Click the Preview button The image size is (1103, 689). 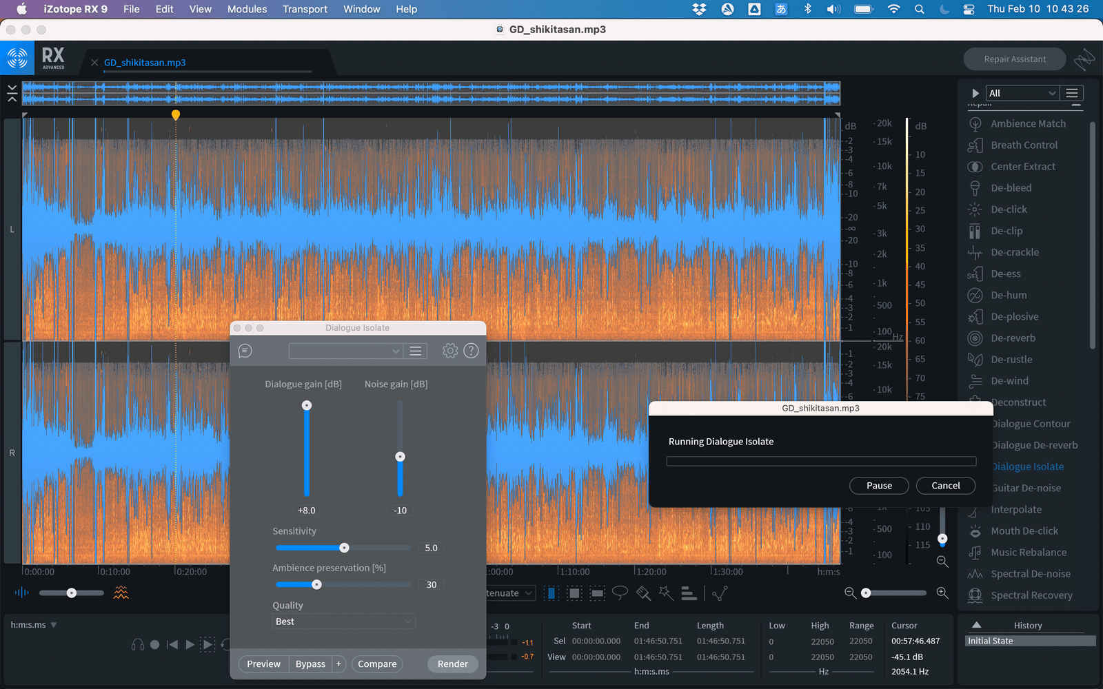point(263,664)
